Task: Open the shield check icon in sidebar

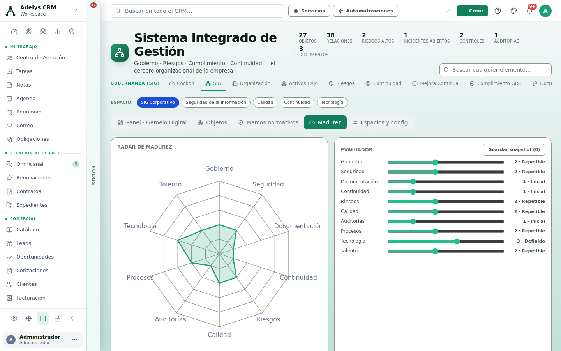Action: (x=72, y=32)
